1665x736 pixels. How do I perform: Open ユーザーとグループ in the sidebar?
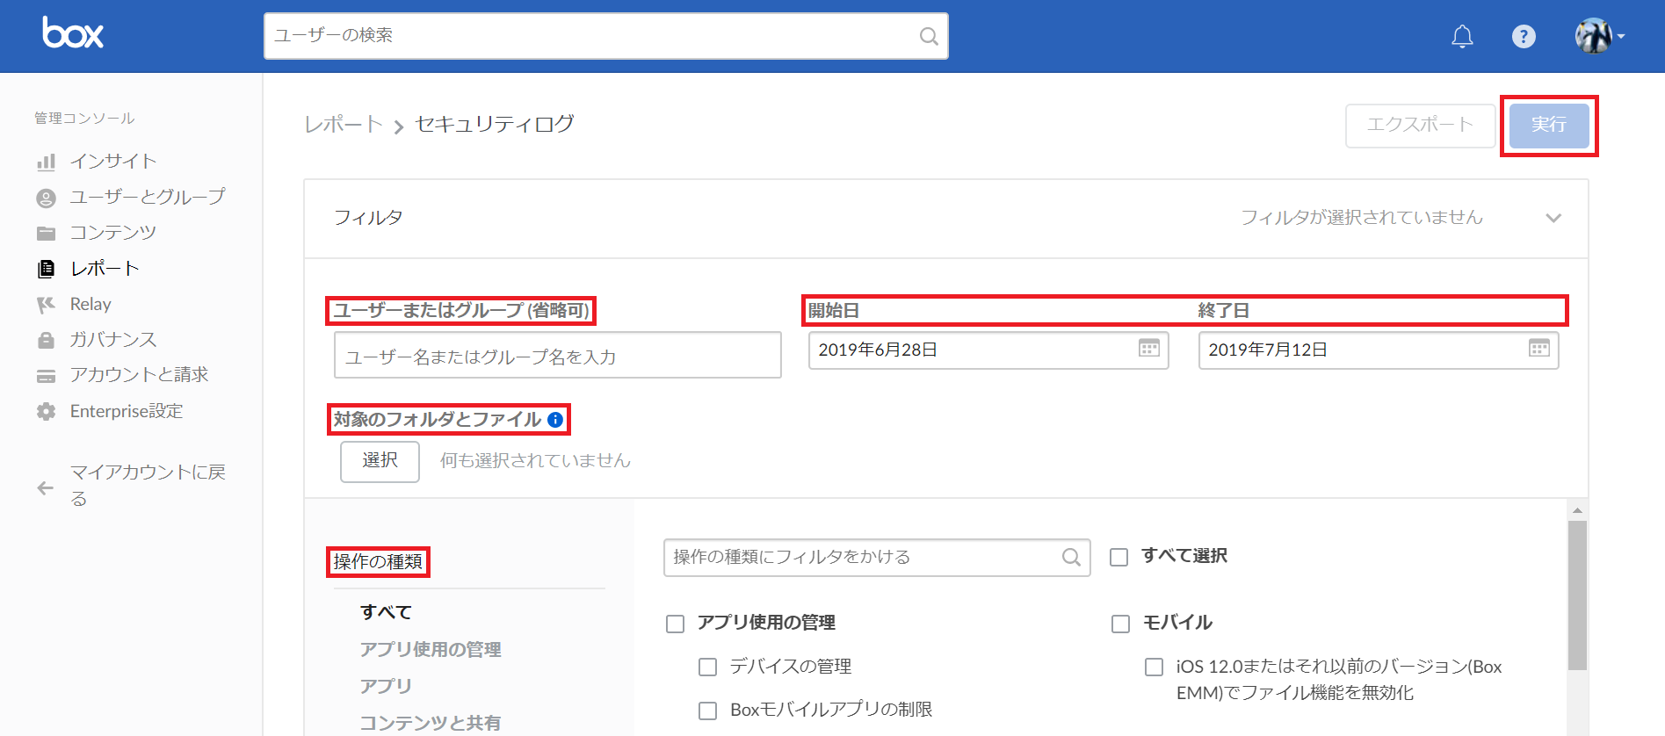point(148,197)
